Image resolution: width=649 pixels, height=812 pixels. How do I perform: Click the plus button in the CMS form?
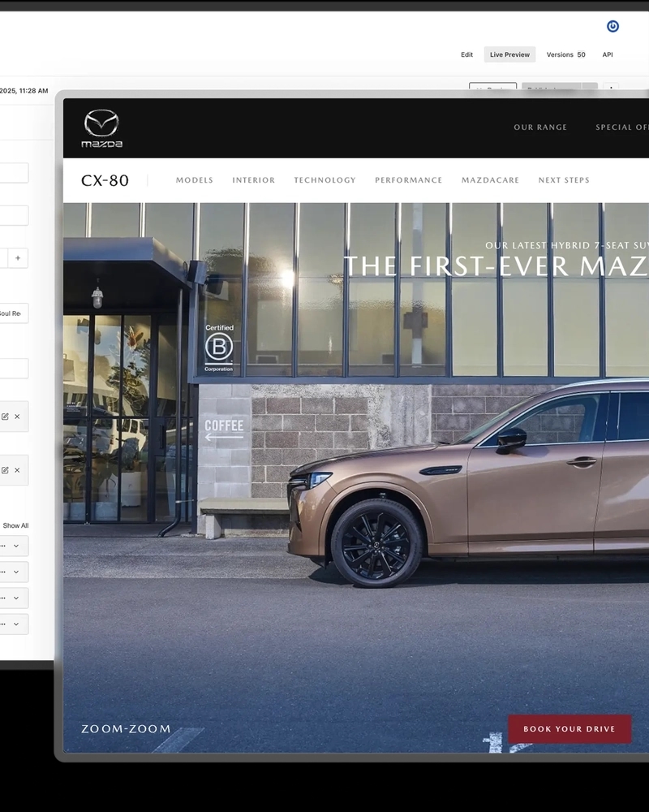pyautogui.click(x=18, y=258)
